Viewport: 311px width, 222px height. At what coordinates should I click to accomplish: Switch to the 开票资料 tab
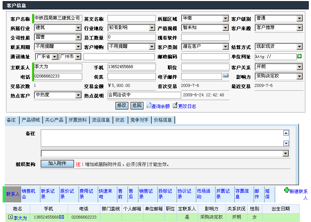pos(77,120)
